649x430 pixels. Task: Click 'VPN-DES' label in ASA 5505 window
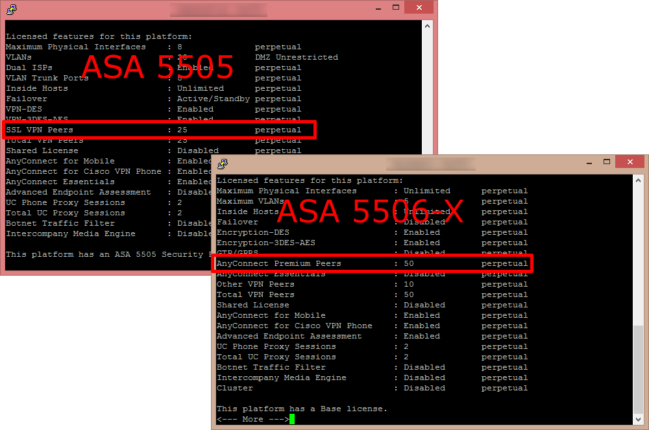tap(24, 109)
